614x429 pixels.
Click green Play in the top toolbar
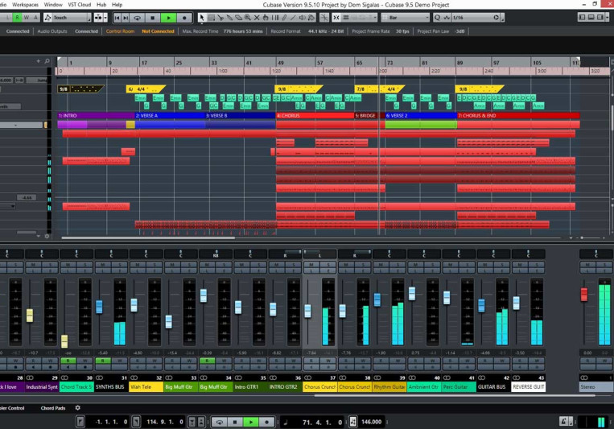pyautogui.click(x=168, y=18)
